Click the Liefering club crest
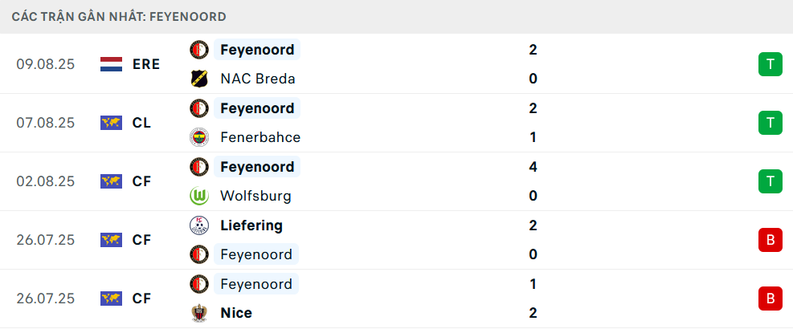Viewport: 793px width, 329px height. coord(198,225)
